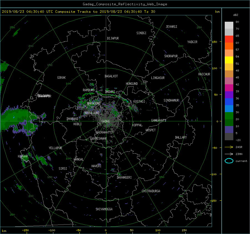Click the YELLAPUR city label

click(55, 148)
